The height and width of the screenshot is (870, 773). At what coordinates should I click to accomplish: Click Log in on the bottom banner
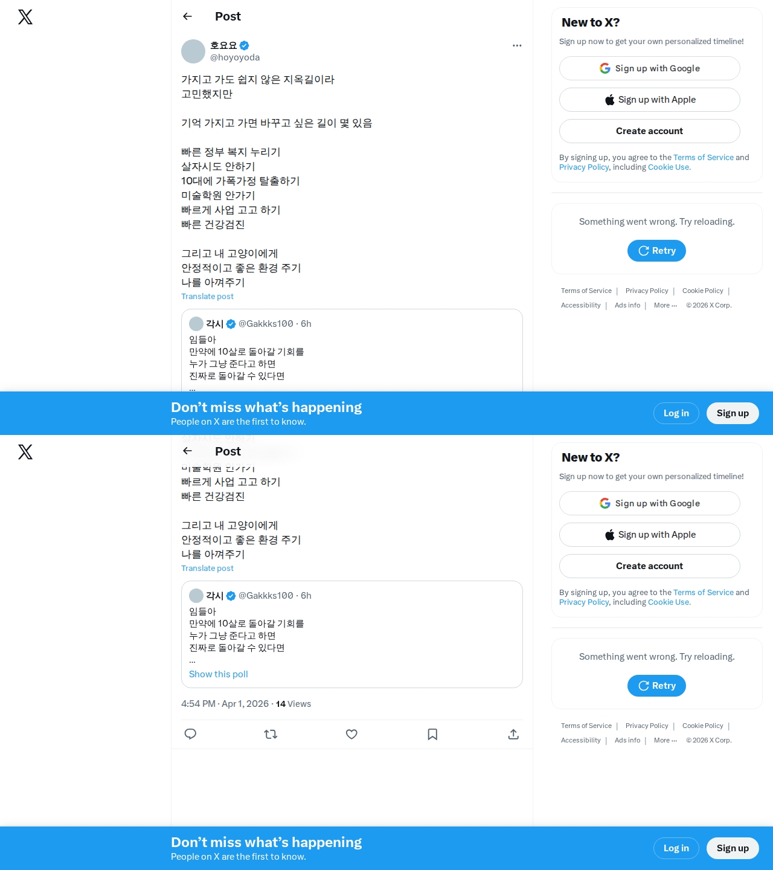[x=676, y=848]
